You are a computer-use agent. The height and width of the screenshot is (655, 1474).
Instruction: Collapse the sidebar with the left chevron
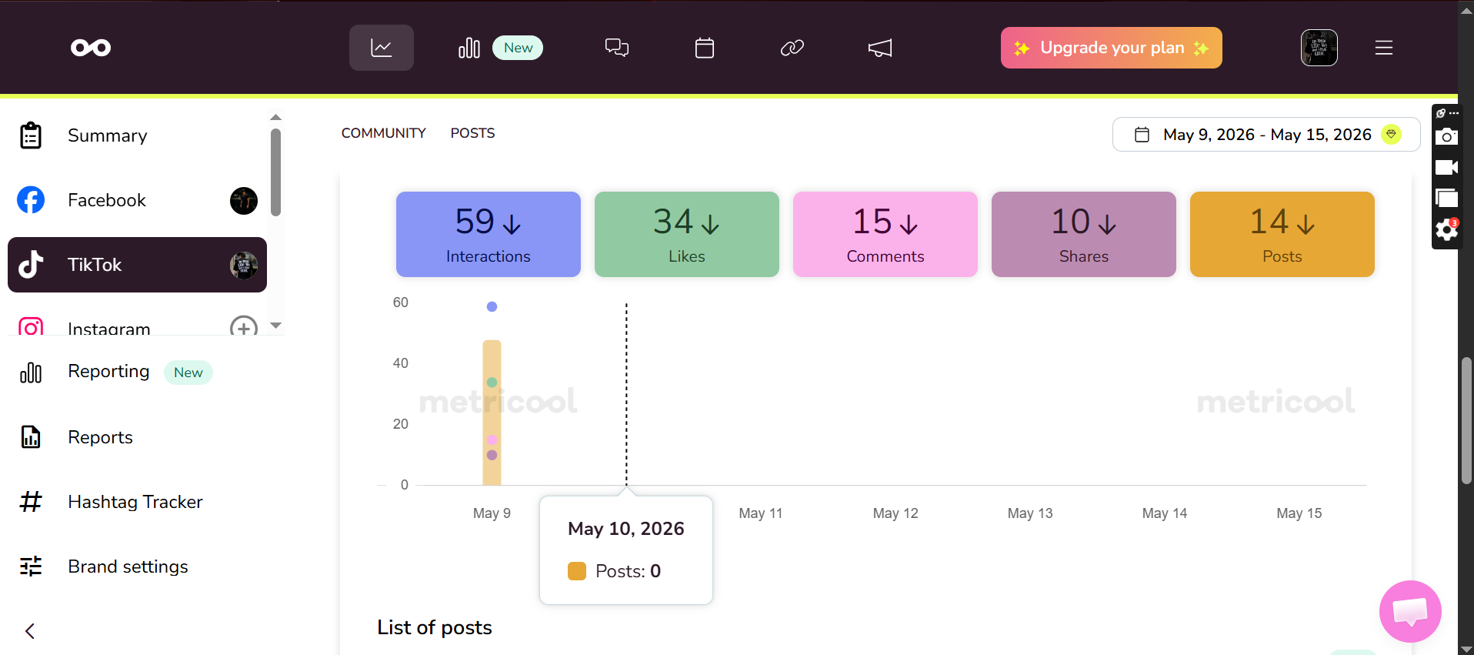pos(30,631)
